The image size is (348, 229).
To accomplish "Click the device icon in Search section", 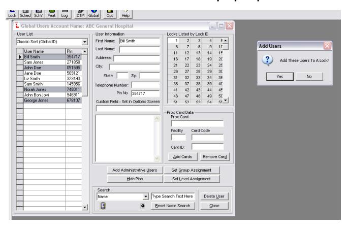I will (103, 206).
